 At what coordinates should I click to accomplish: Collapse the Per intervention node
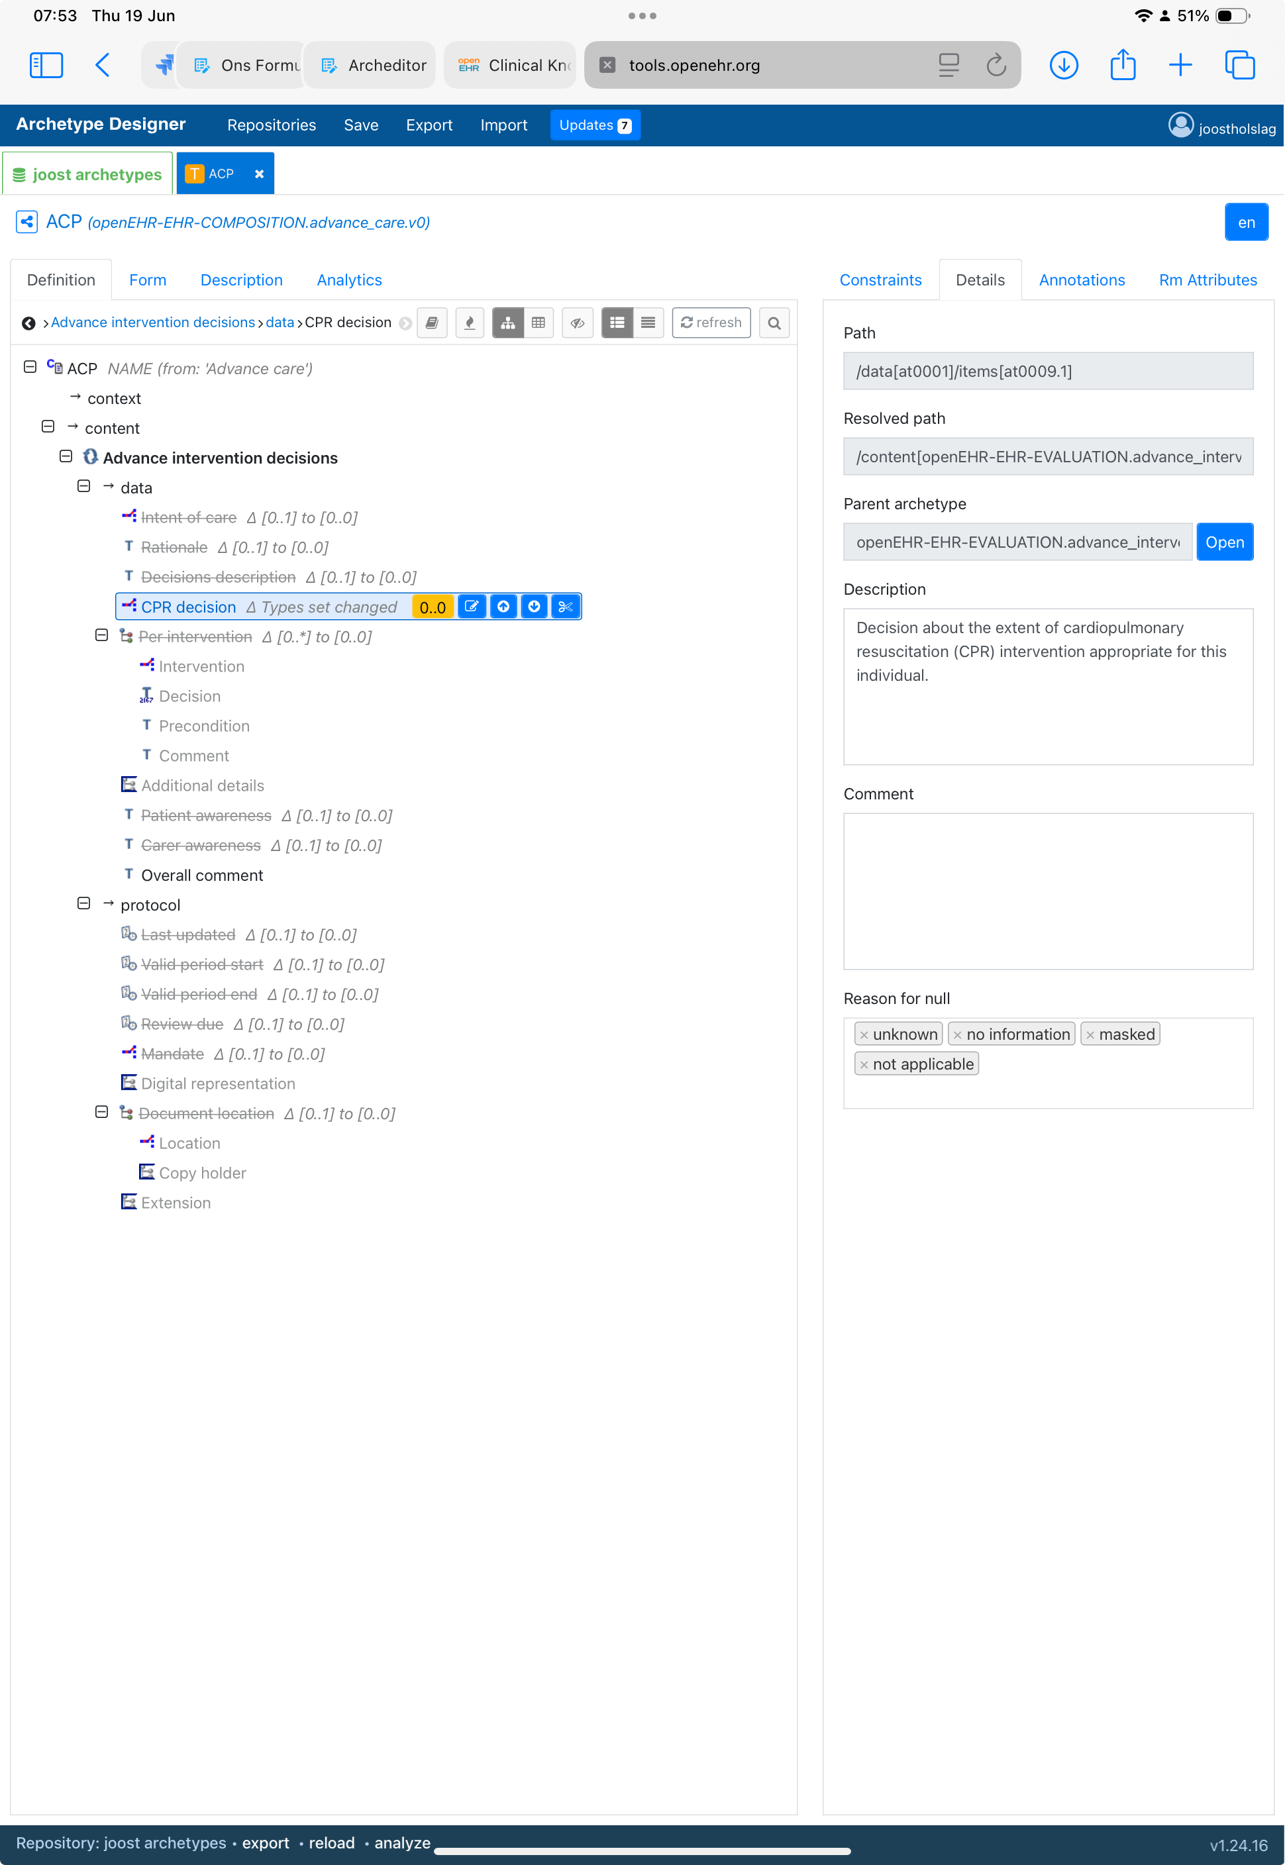(x=101, y=636)
